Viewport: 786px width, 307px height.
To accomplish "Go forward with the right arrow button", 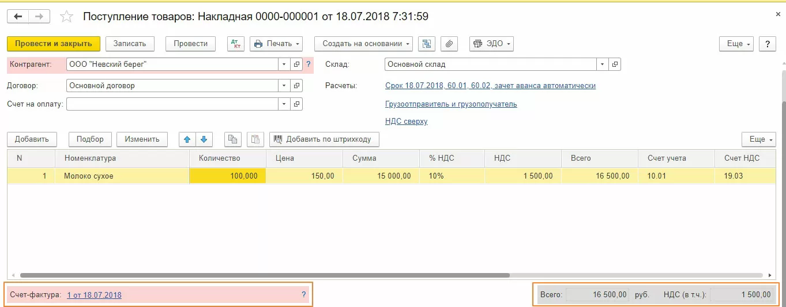I will click(39, 16).
